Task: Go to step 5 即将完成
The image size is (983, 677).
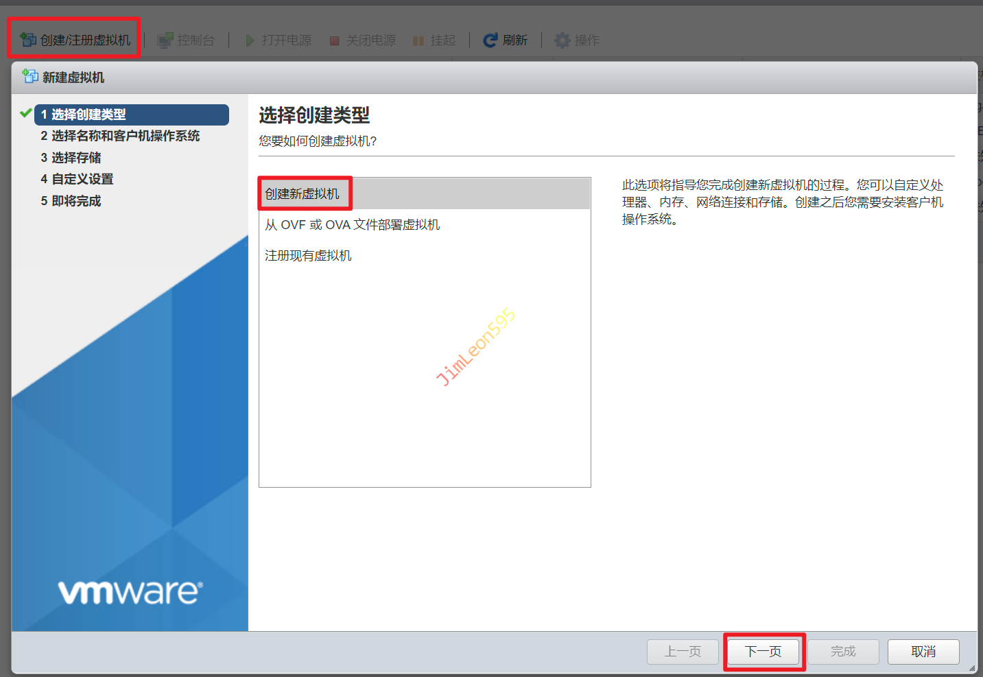Action: (71, 201)
